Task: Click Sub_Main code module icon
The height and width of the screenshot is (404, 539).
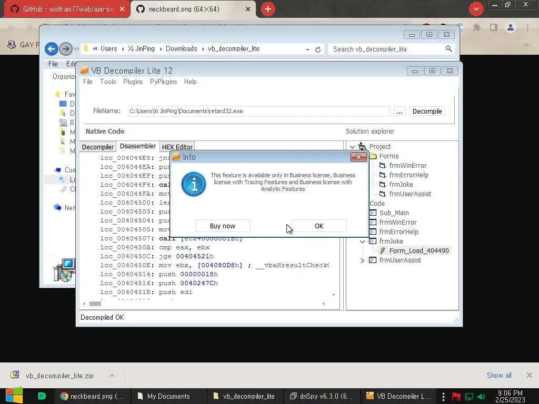Action: click(373, 213)
